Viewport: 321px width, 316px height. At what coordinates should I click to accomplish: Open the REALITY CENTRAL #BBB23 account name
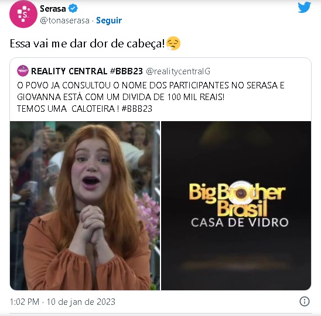point(87,71)
